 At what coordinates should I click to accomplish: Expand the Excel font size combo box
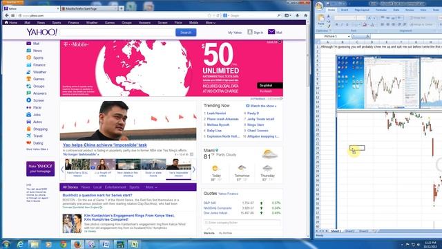[365, 18]
